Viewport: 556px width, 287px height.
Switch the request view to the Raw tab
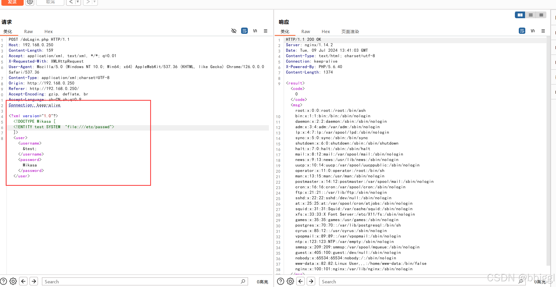(x=28, y=31)
